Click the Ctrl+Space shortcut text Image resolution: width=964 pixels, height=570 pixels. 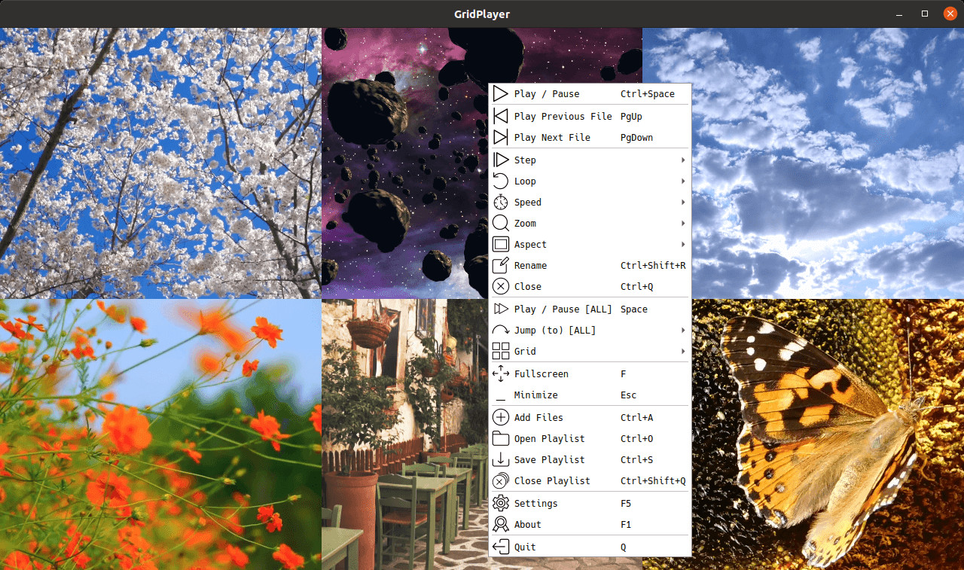tap(648, 94)
